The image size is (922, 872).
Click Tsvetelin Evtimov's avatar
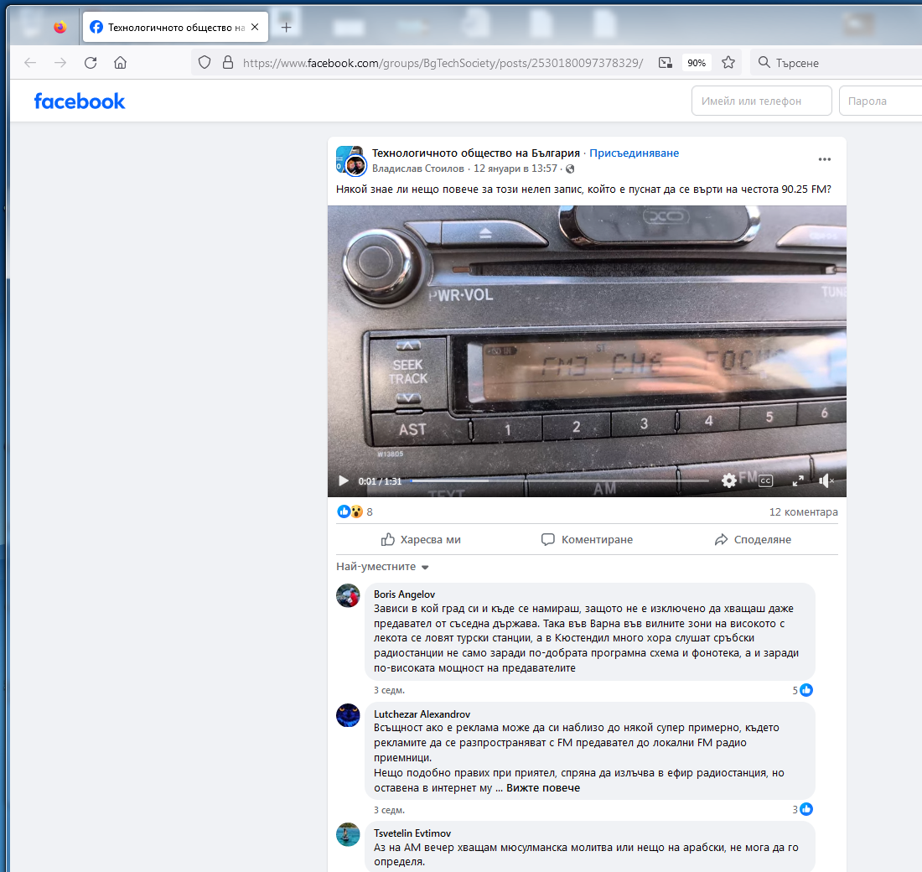348,834
